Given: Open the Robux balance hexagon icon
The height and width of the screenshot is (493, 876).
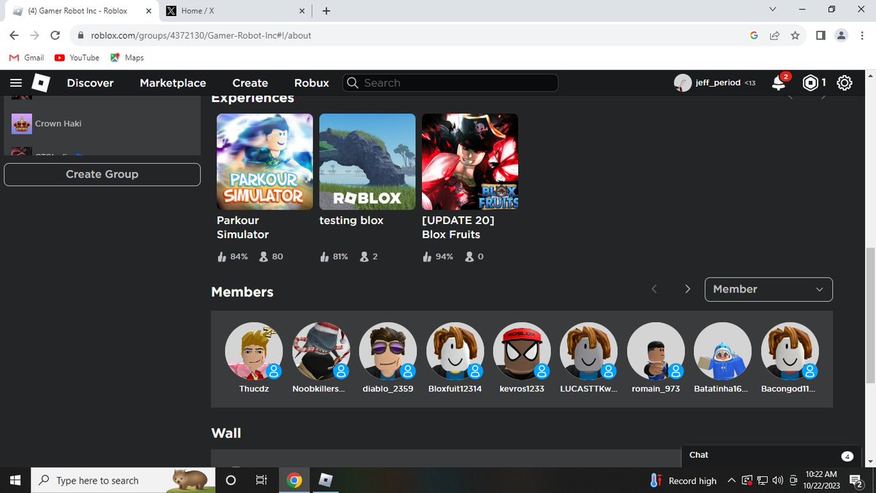Looking at the screenshot, I should click(810, 83).
